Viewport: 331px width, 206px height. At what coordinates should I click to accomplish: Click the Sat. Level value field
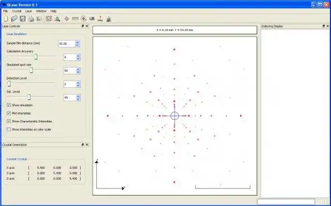70,98
